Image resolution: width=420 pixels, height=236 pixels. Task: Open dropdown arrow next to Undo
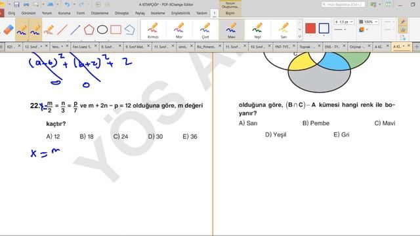tap(74, 5)
